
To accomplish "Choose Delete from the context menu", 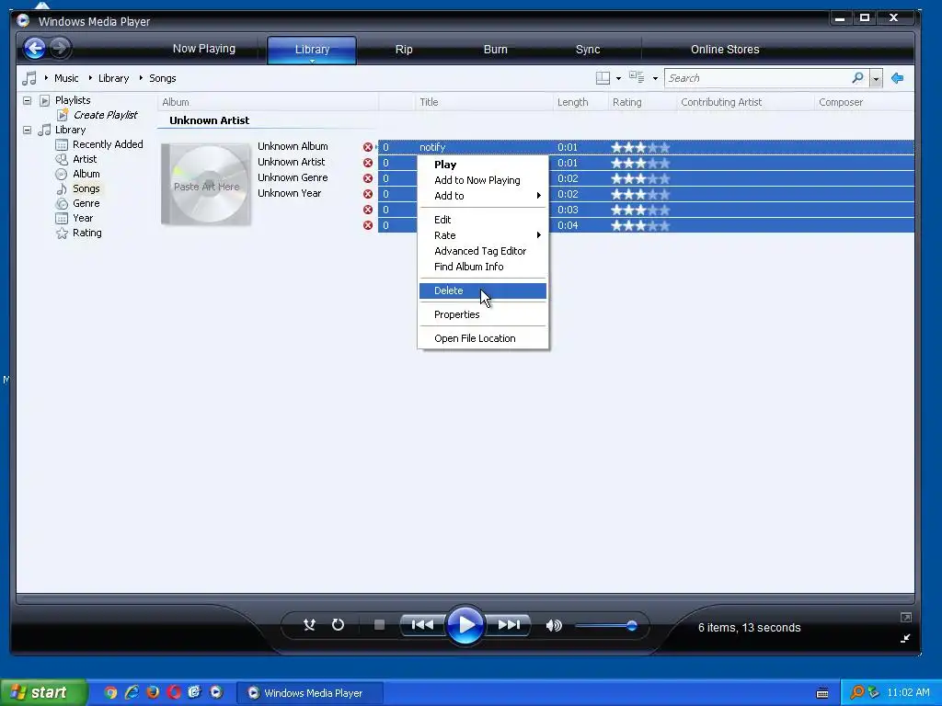I will [483, 290].
